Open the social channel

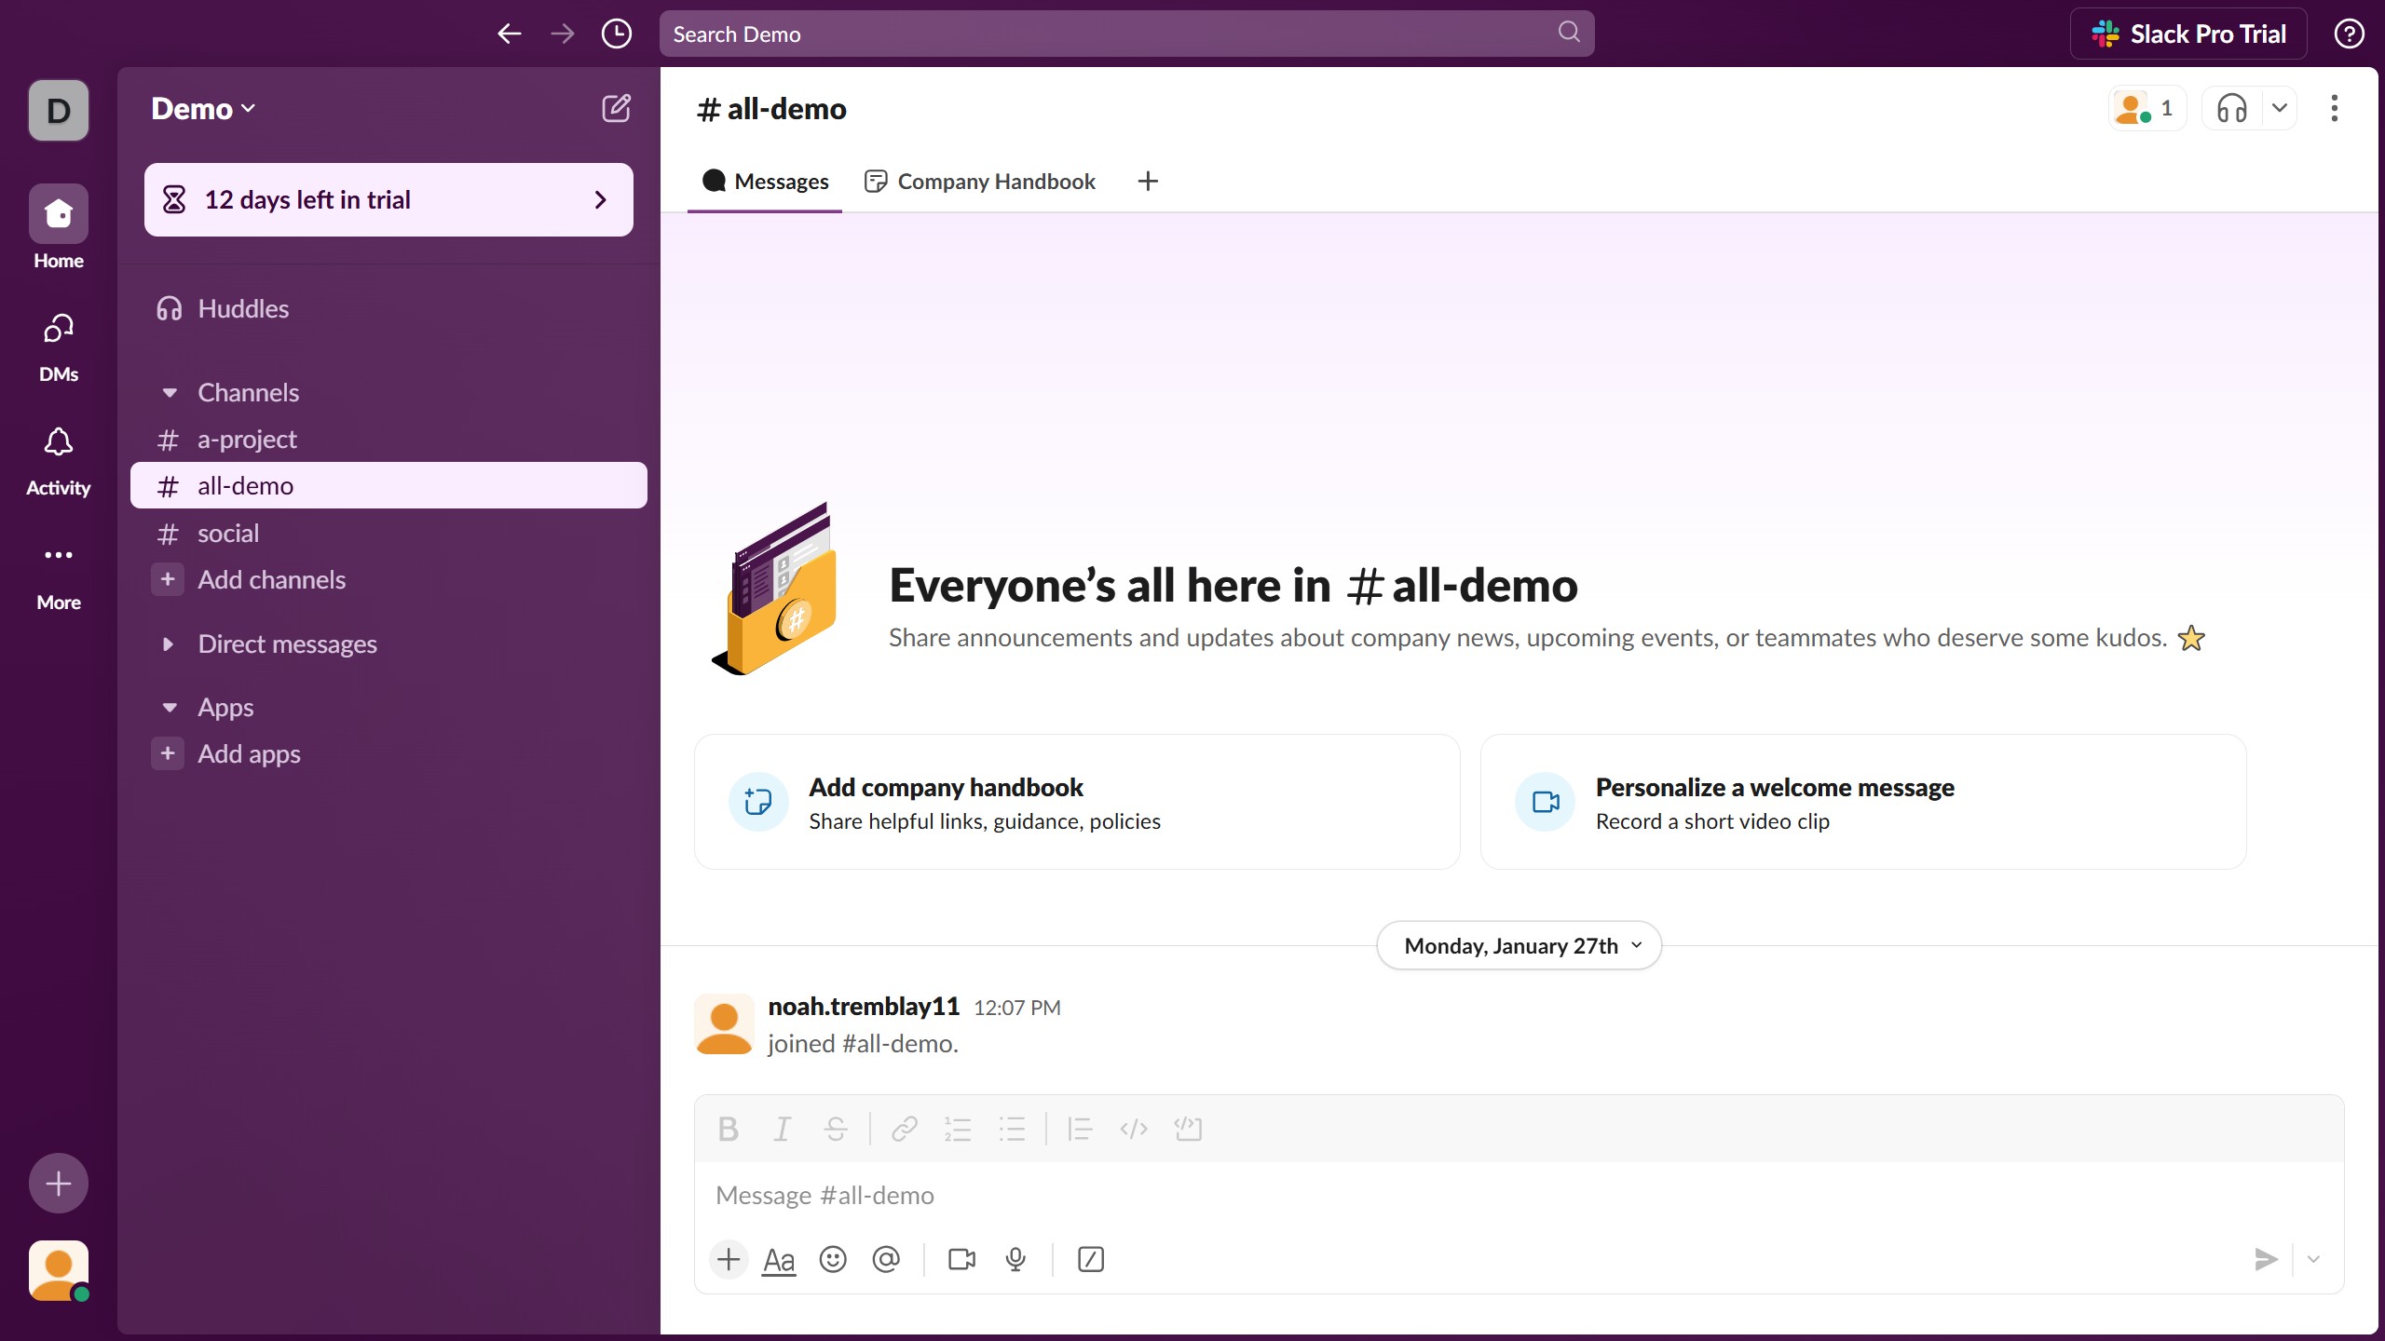[x=228, y=534]
